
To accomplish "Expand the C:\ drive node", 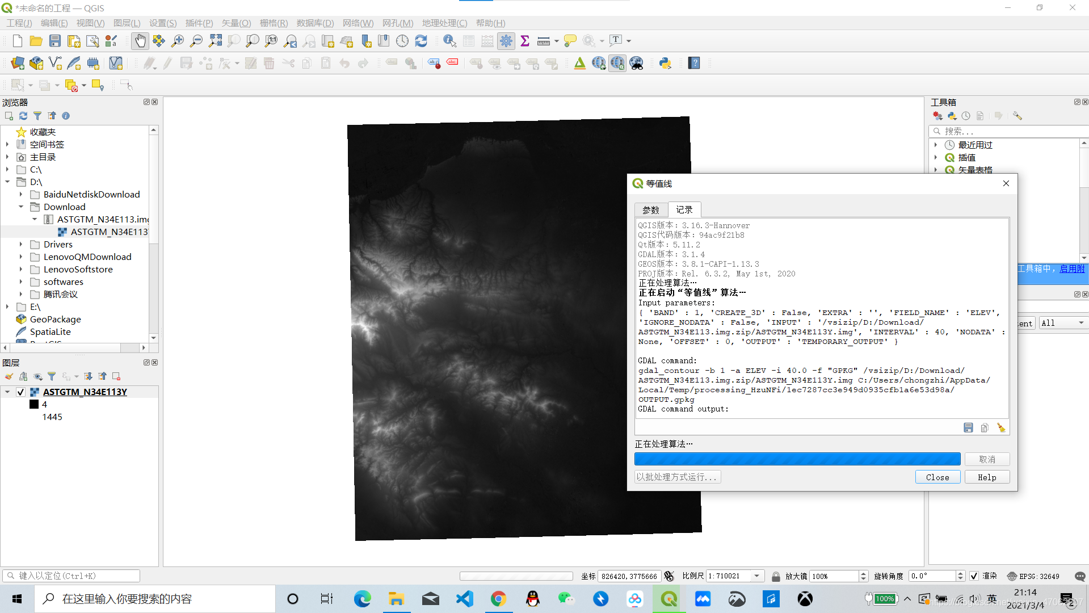I will click(x=7, y=170).
